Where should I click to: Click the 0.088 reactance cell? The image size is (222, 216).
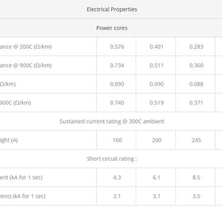[x=196, y=84]
